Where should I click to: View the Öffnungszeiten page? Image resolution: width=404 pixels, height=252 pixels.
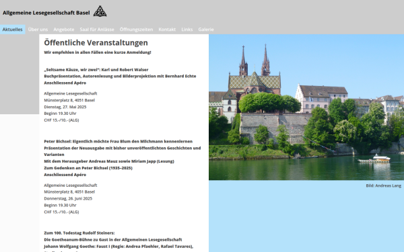click(136, 30)
